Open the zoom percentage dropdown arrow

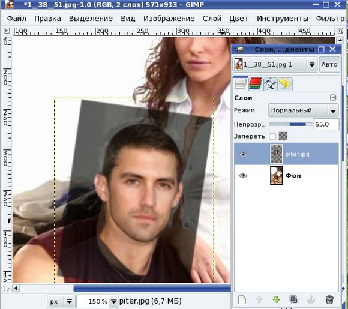click(x=113, y=301)
